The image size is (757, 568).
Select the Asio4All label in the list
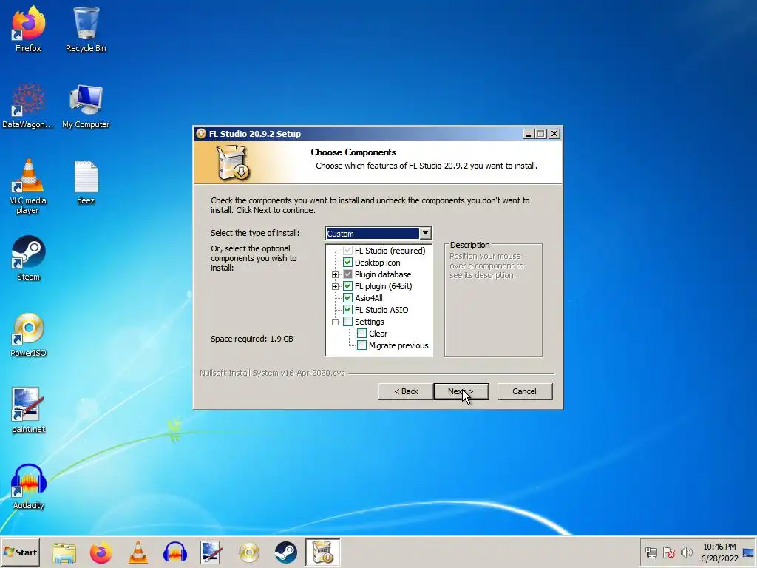click(x=369, y=298)
